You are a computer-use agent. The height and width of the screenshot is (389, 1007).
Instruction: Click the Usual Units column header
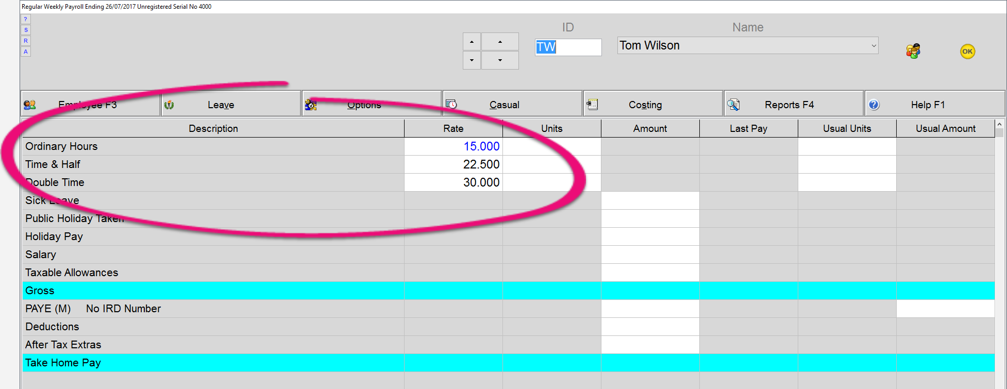[847, 128]
